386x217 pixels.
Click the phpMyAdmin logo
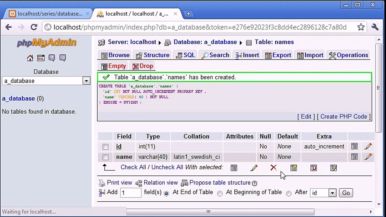[x=46, y=43]
